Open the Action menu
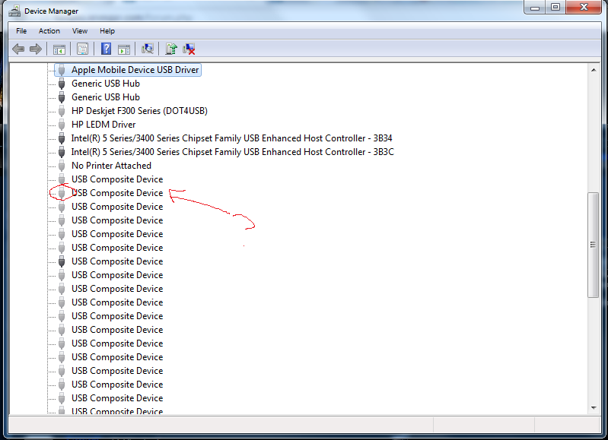 [x=49, y=31]
